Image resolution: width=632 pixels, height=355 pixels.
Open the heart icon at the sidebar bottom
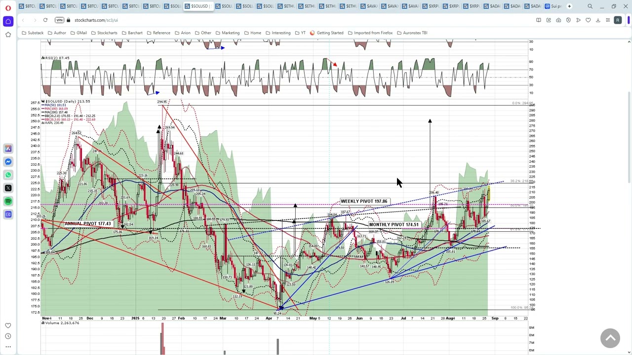[8, 325]
